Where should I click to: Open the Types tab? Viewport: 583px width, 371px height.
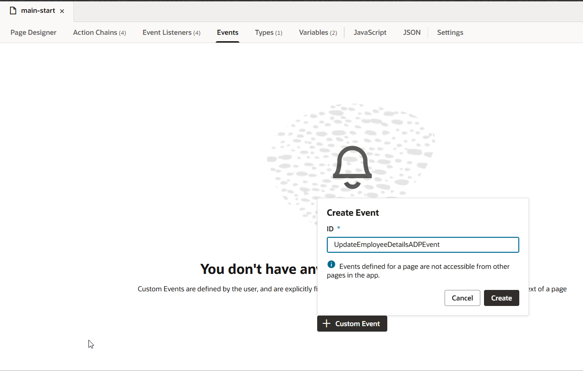click(268, 33)
